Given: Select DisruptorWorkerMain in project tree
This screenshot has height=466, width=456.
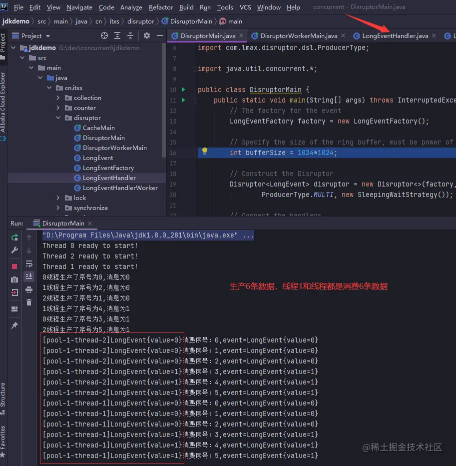Looking at the screenshot, I should tap(110, 147).
